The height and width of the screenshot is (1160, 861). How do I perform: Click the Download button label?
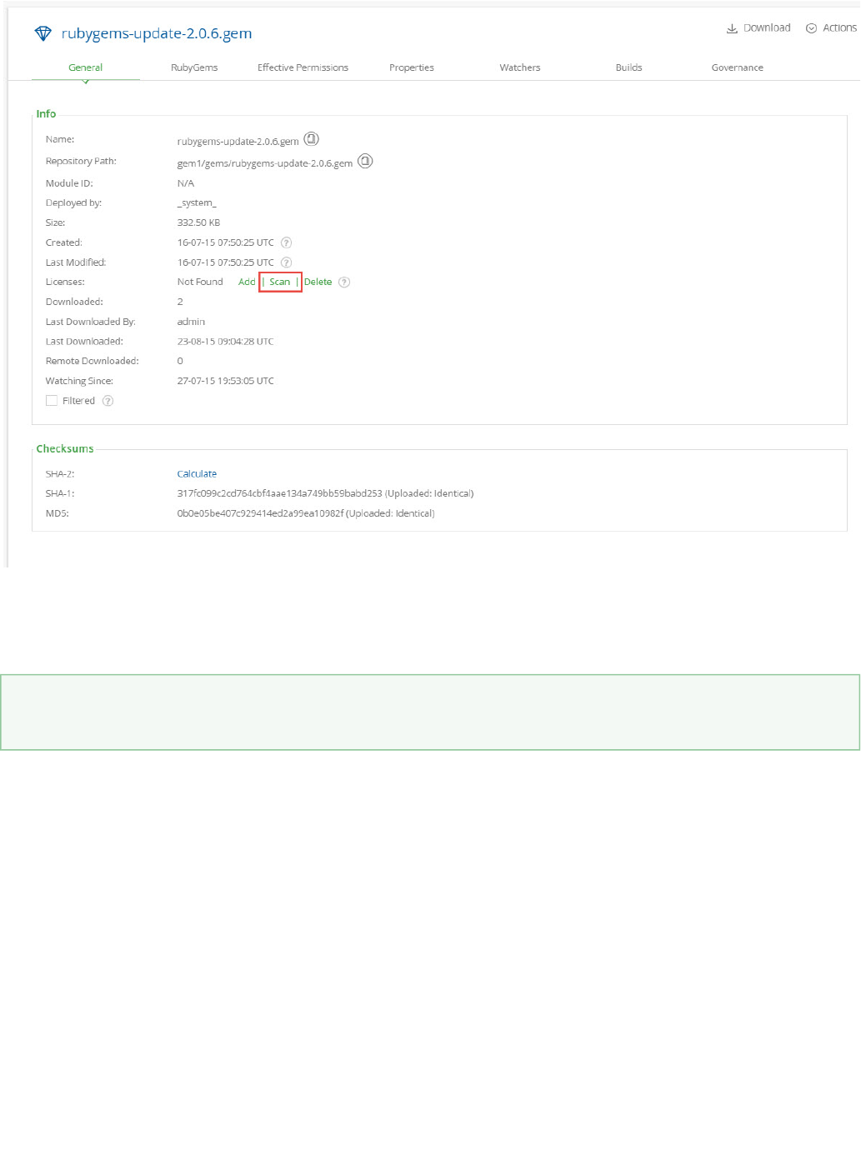[767, 27]
